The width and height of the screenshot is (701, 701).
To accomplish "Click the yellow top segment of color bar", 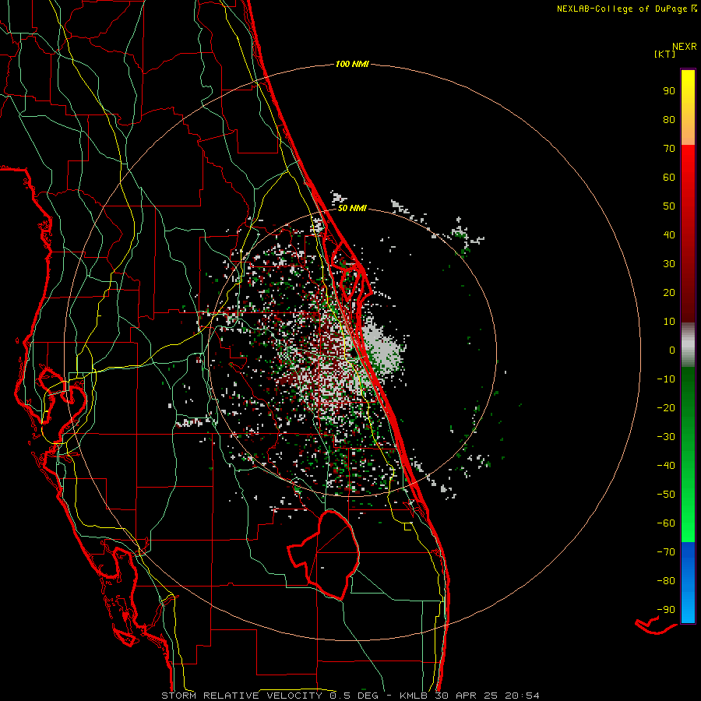I will [x=688, y=107].
